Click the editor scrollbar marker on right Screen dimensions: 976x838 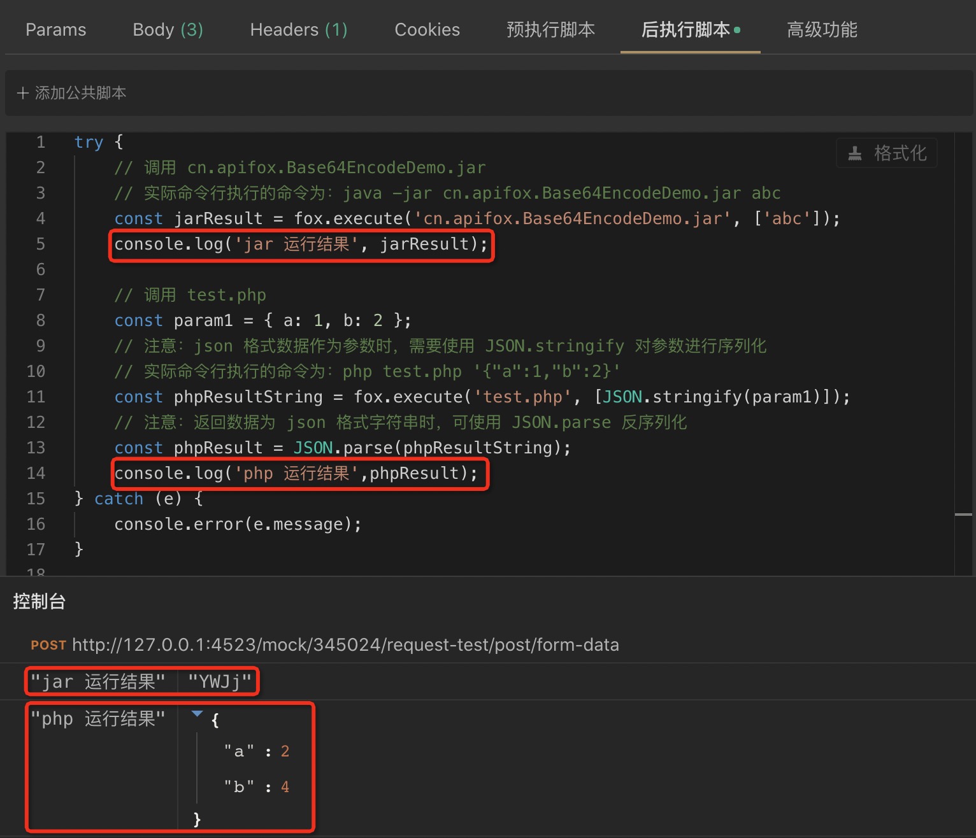click(963, 514)
